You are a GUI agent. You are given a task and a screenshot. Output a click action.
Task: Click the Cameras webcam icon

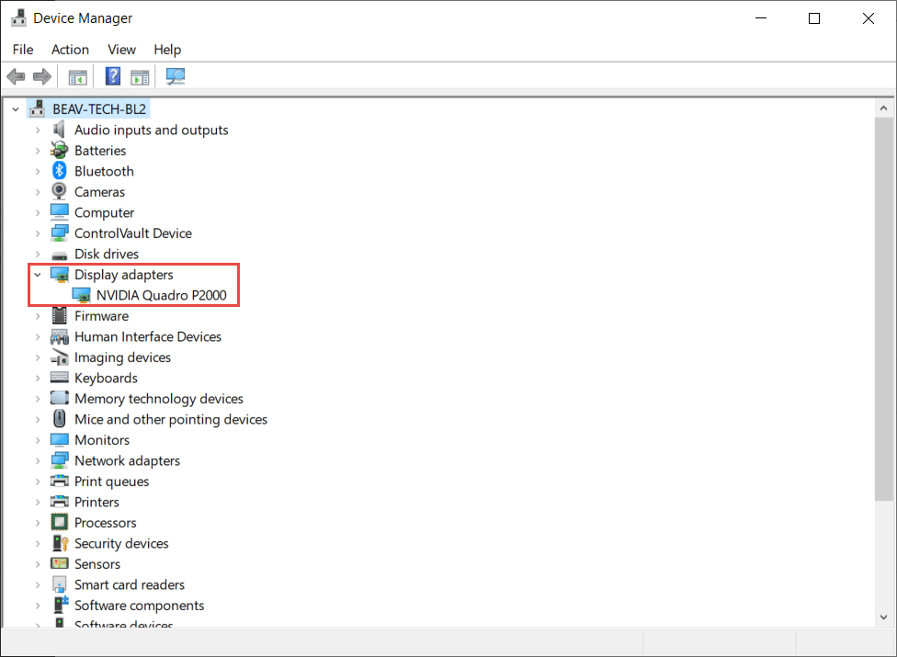(59, 191)
